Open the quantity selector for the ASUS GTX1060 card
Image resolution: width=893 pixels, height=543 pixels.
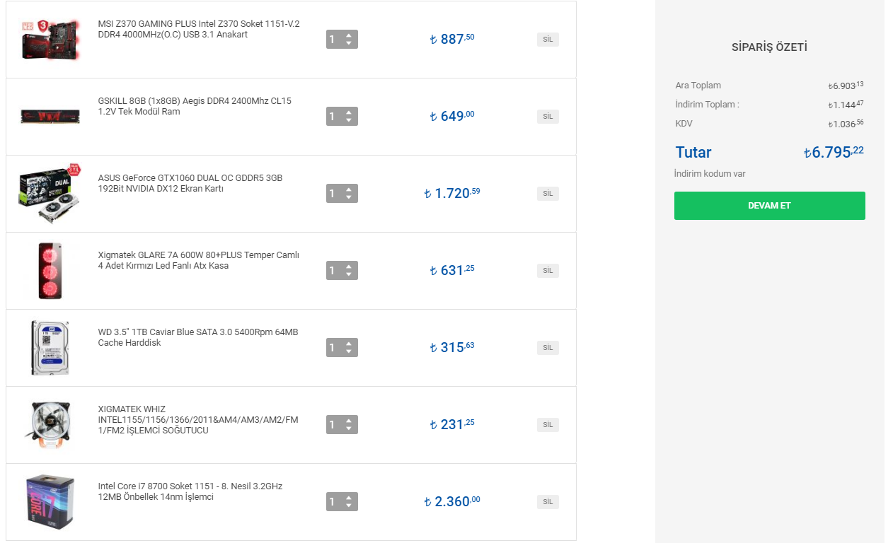coord(342,194)
